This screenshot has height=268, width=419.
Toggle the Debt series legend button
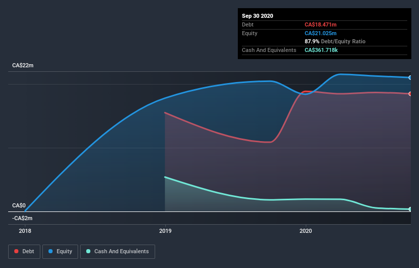(x=24, y=252)
